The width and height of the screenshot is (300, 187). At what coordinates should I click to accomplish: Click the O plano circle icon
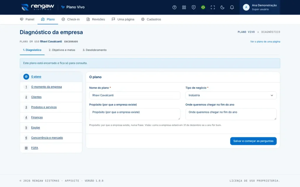(x=26, y=77)
